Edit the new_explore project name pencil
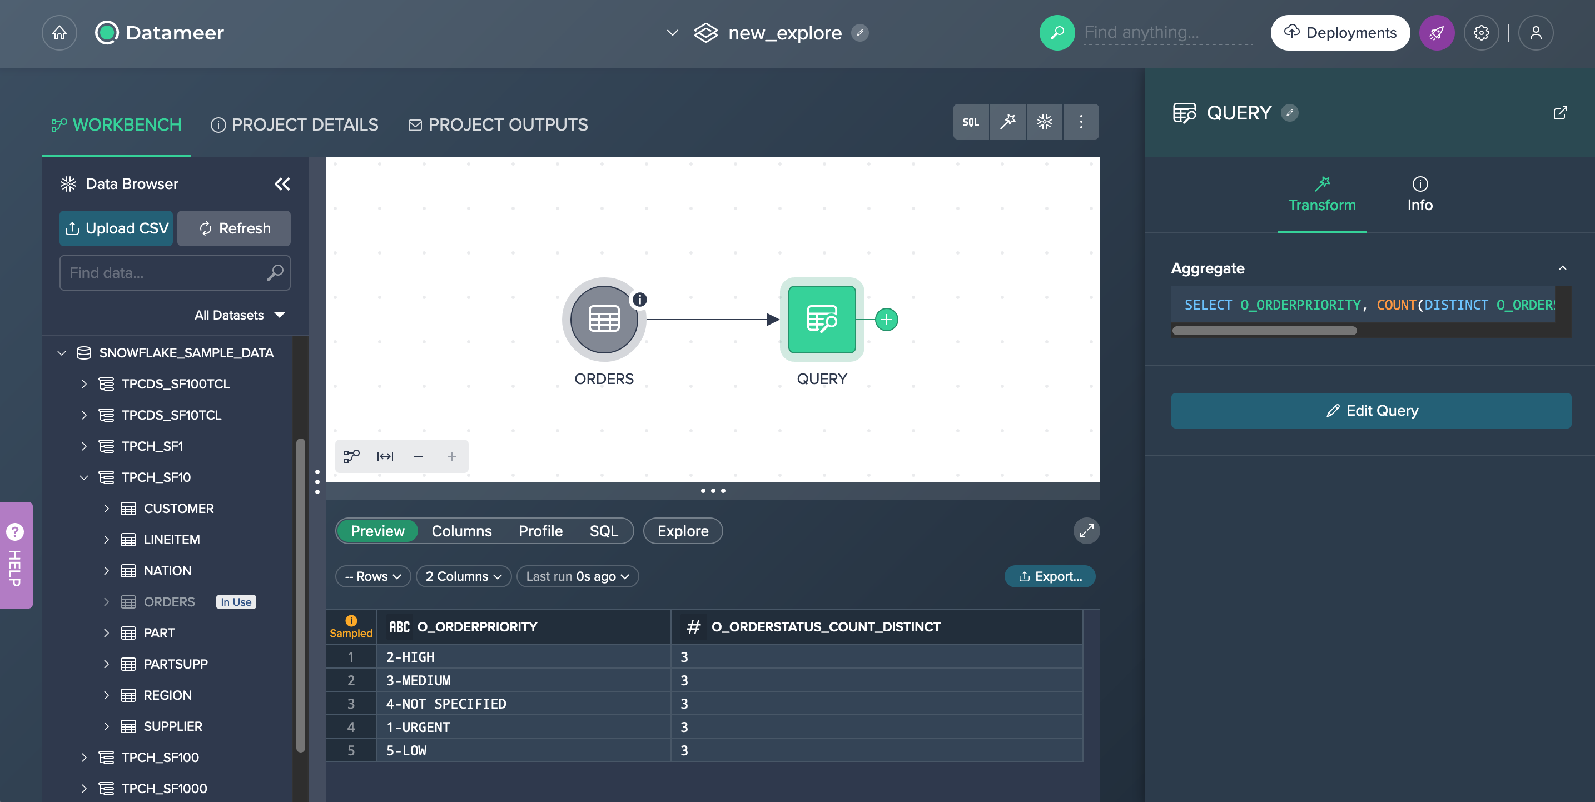 point(859,33)
